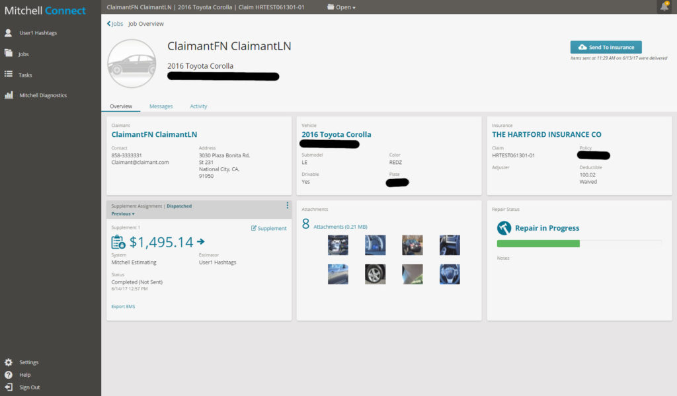Click the phone number 858-3333331
This screenshot has width=677, height=396.
[x=126, y=155]
